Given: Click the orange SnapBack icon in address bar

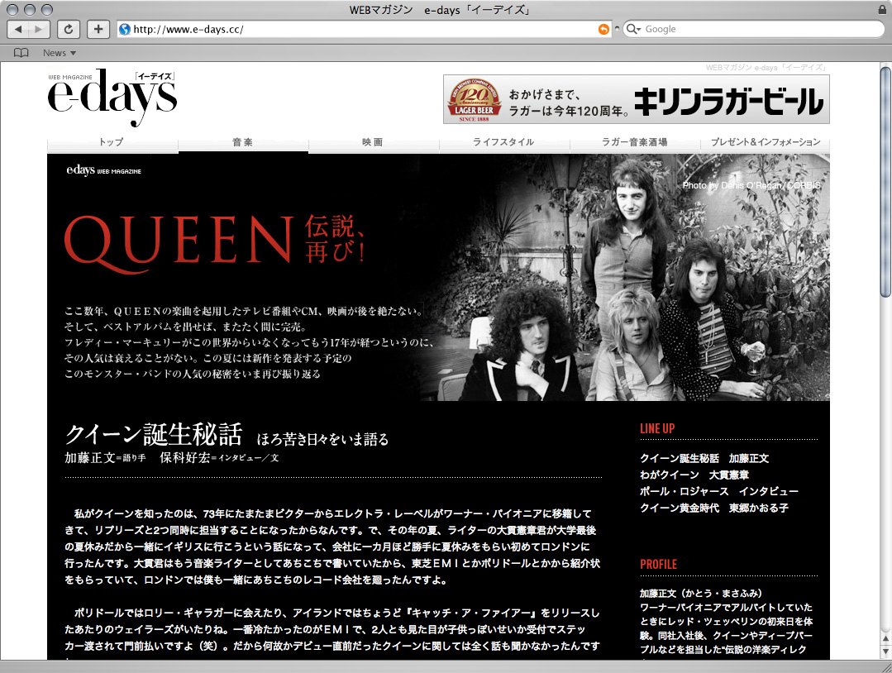Looking at the screenshot, I should click(x=603, y=29).
